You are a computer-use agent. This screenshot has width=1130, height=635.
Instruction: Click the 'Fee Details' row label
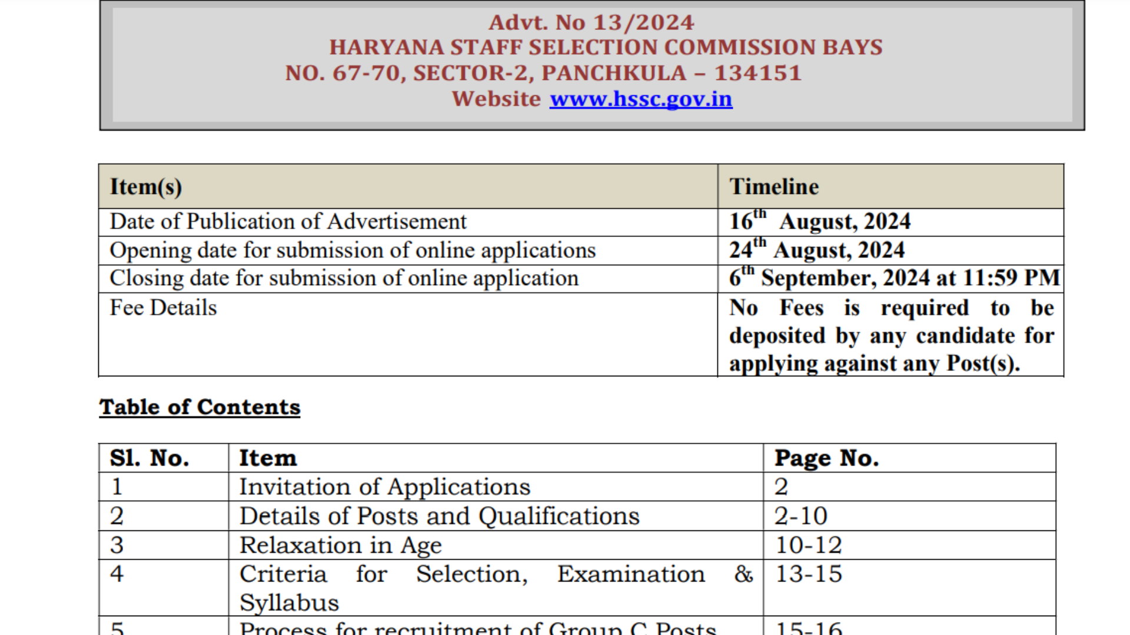(x=163, y=308)
